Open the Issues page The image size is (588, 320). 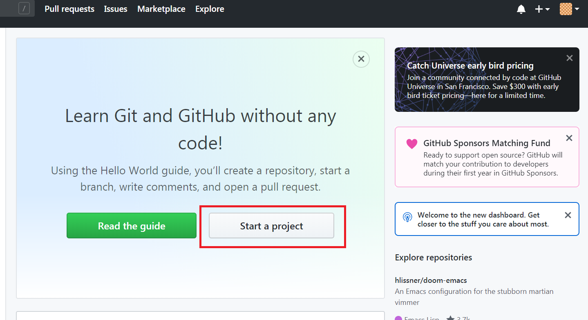click(116, 9)
